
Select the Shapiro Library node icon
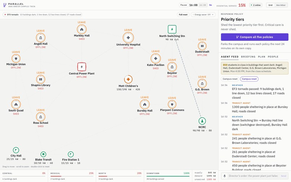41,79
